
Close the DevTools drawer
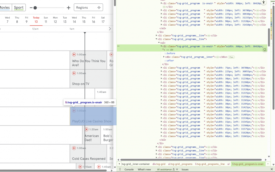(x=272, y=169)
